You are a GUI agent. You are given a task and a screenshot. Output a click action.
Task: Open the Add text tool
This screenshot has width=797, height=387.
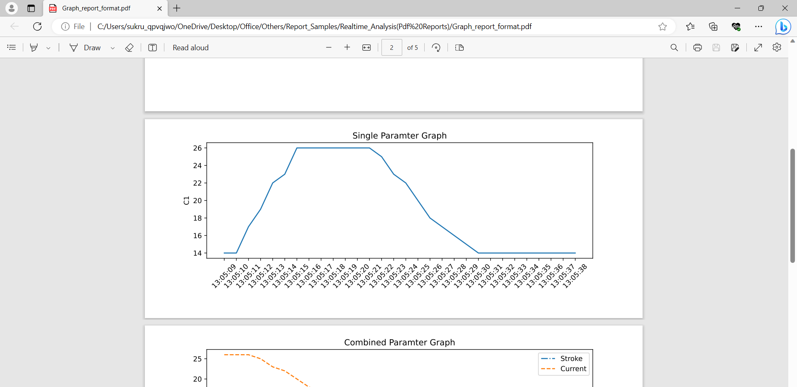click(x=153, y=47)
